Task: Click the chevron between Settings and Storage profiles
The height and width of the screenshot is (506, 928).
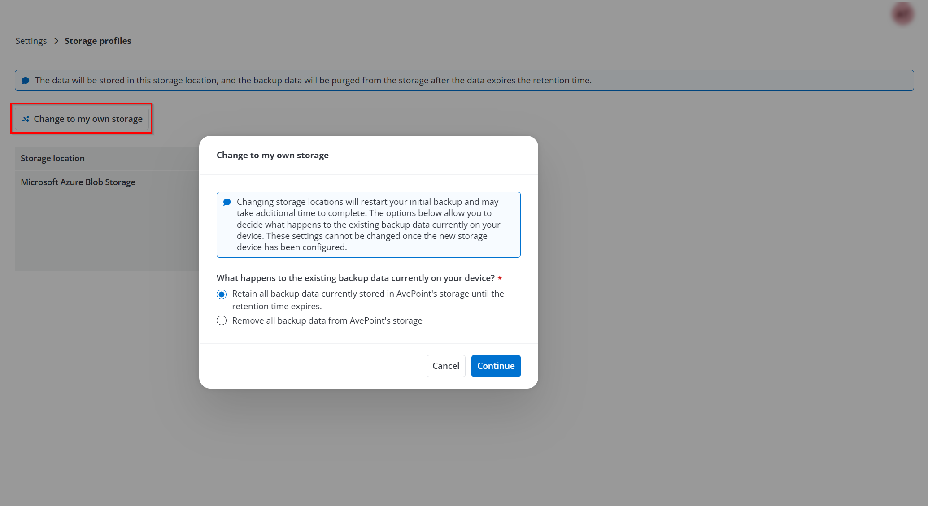Action: point(56,40)
